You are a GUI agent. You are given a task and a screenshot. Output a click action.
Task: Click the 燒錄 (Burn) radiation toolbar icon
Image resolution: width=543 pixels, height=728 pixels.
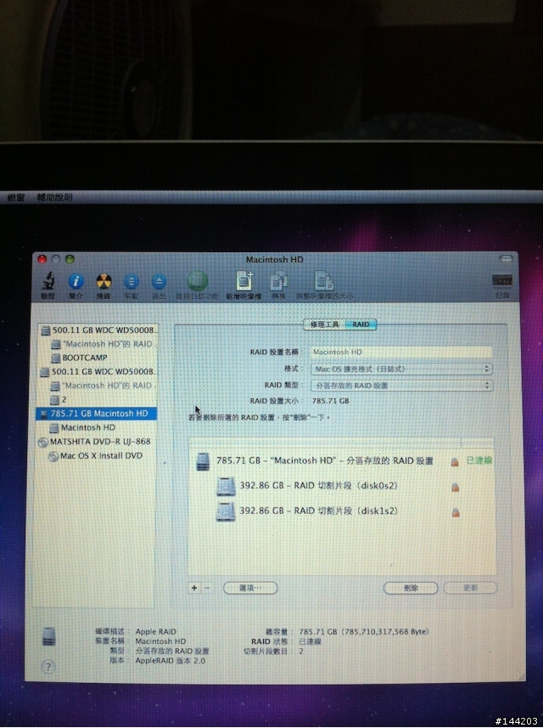[104, 281]
